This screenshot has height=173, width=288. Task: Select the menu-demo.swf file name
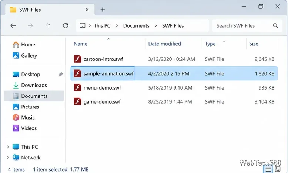click(x=102, y=88)
